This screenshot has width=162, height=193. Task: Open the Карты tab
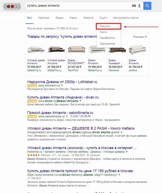click(x=73, y=18)
